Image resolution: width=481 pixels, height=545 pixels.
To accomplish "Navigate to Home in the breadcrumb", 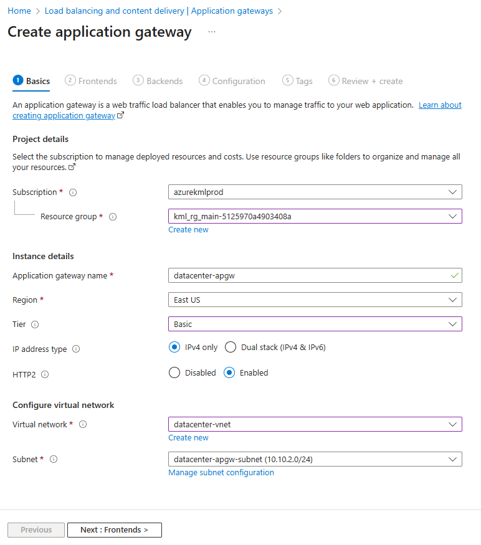I will pos(19,11).
